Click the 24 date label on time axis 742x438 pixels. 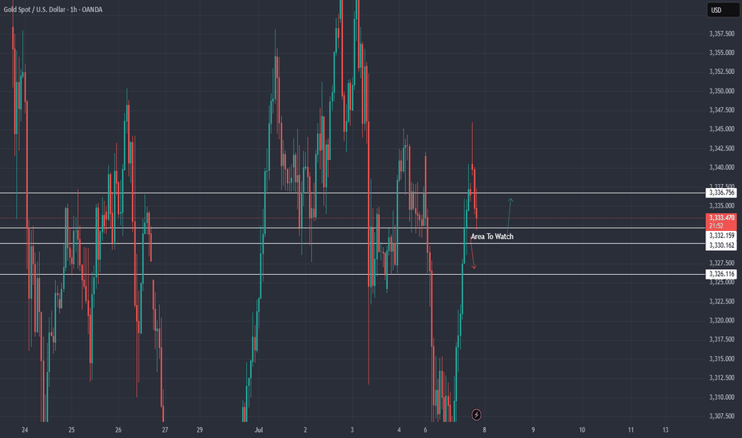[x=25, y=430]
